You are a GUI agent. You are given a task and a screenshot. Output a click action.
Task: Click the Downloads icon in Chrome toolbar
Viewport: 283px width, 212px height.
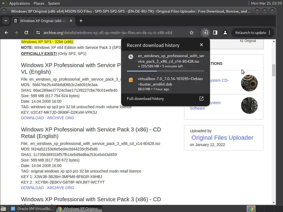205,33
